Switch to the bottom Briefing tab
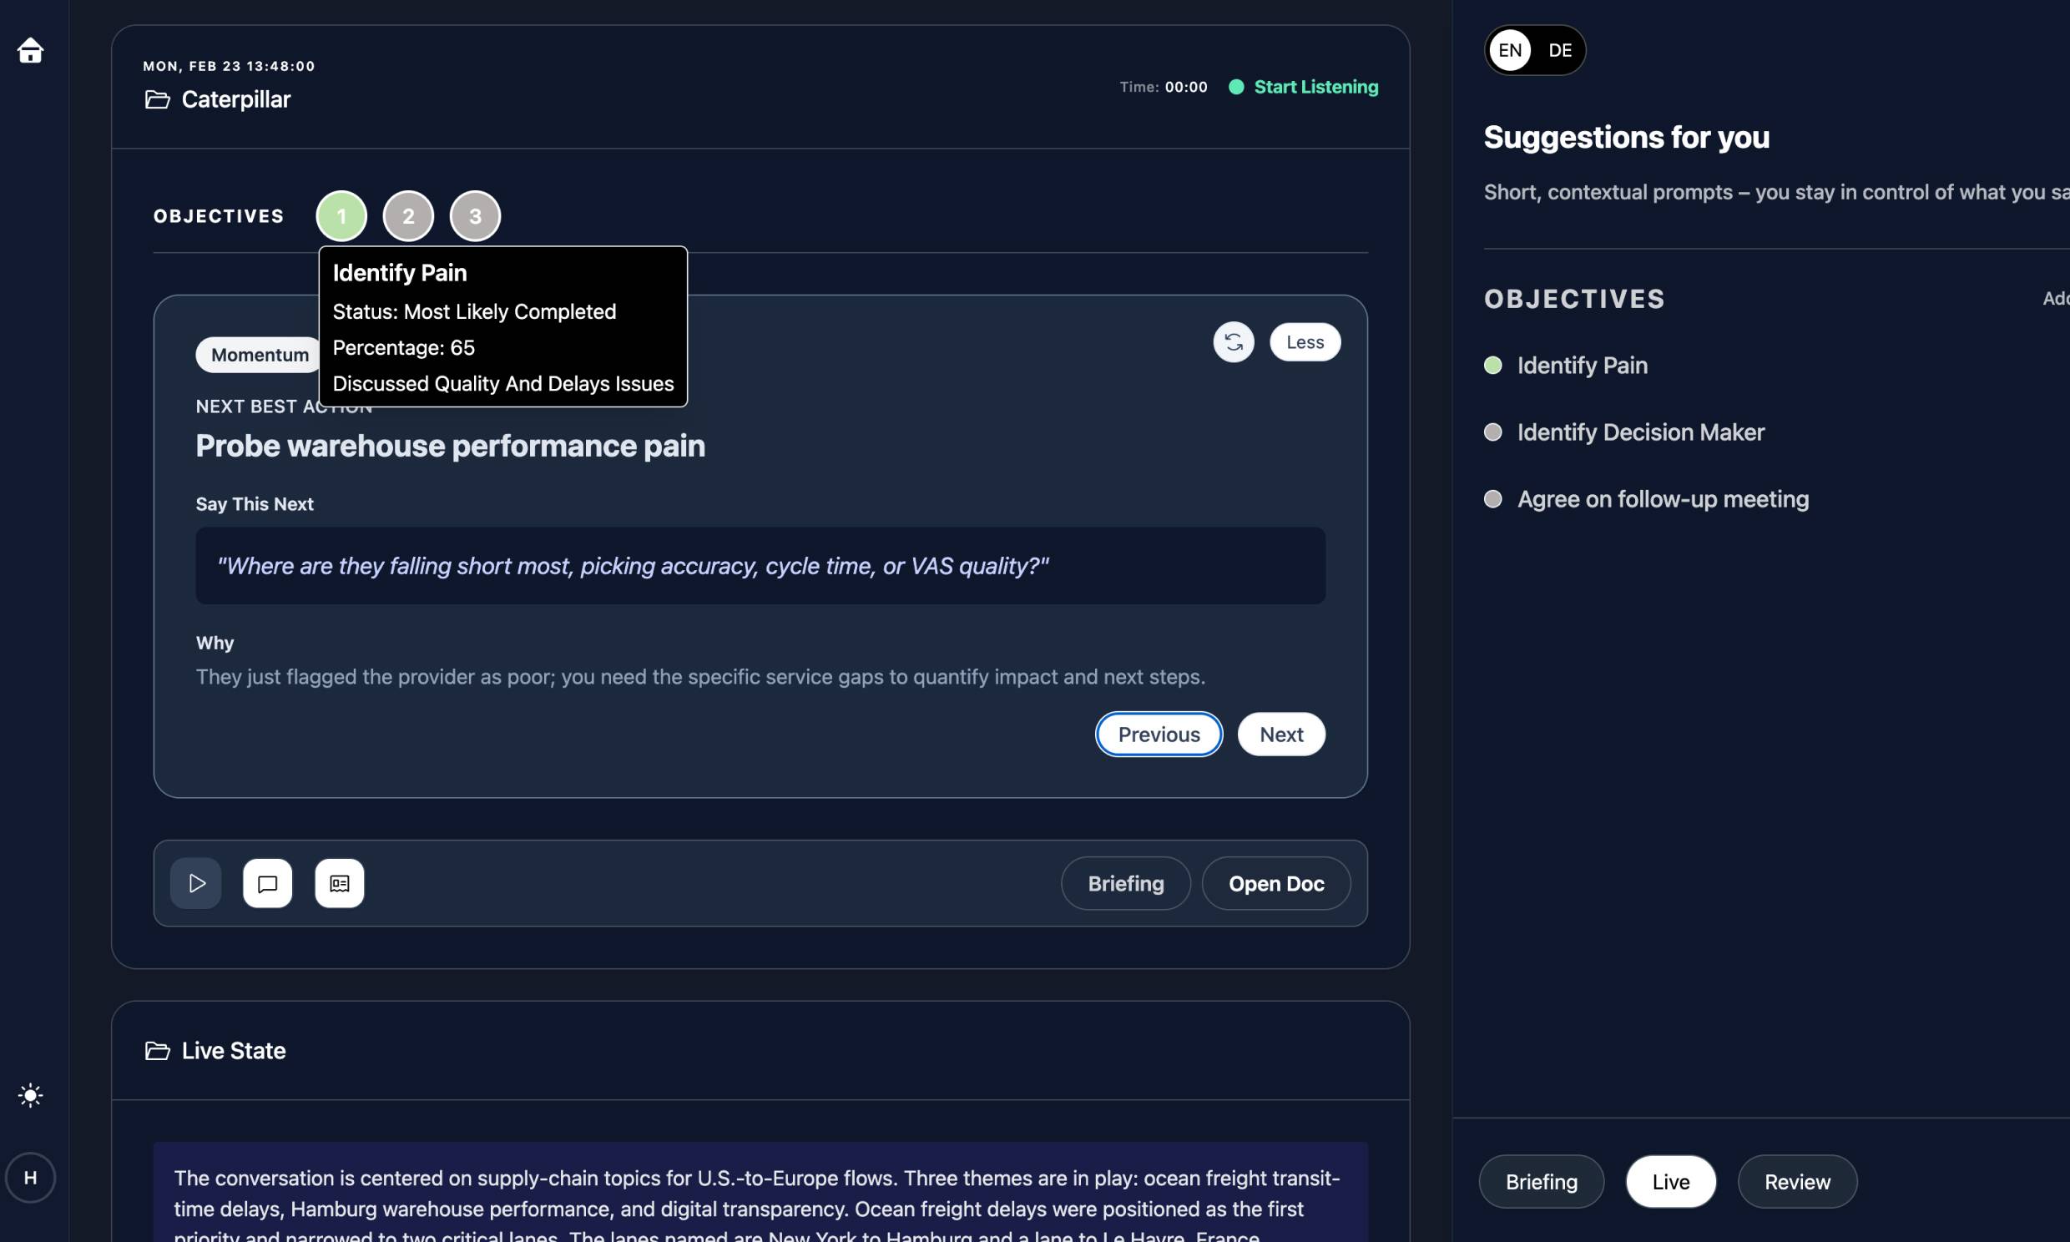The height and width of the screenshot is (1242, 2070). (x=1541, y=1182)
